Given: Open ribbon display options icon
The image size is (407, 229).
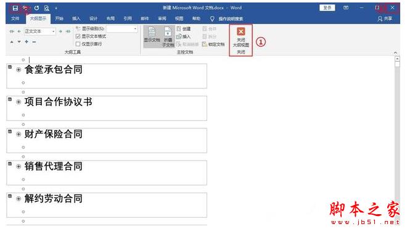Looking at the screenshot, I should click(346, 8).
